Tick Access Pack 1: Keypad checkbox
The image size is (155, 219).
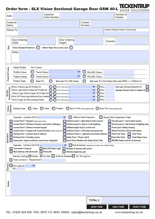(11, 121)
